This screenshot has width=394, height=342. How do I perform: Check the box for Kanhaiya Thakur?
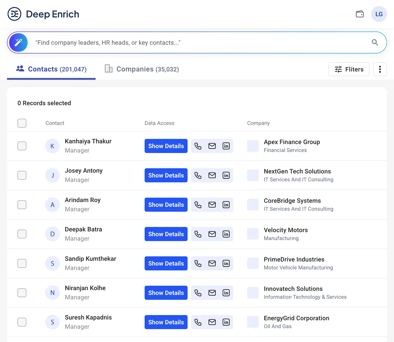click(22, 146)
